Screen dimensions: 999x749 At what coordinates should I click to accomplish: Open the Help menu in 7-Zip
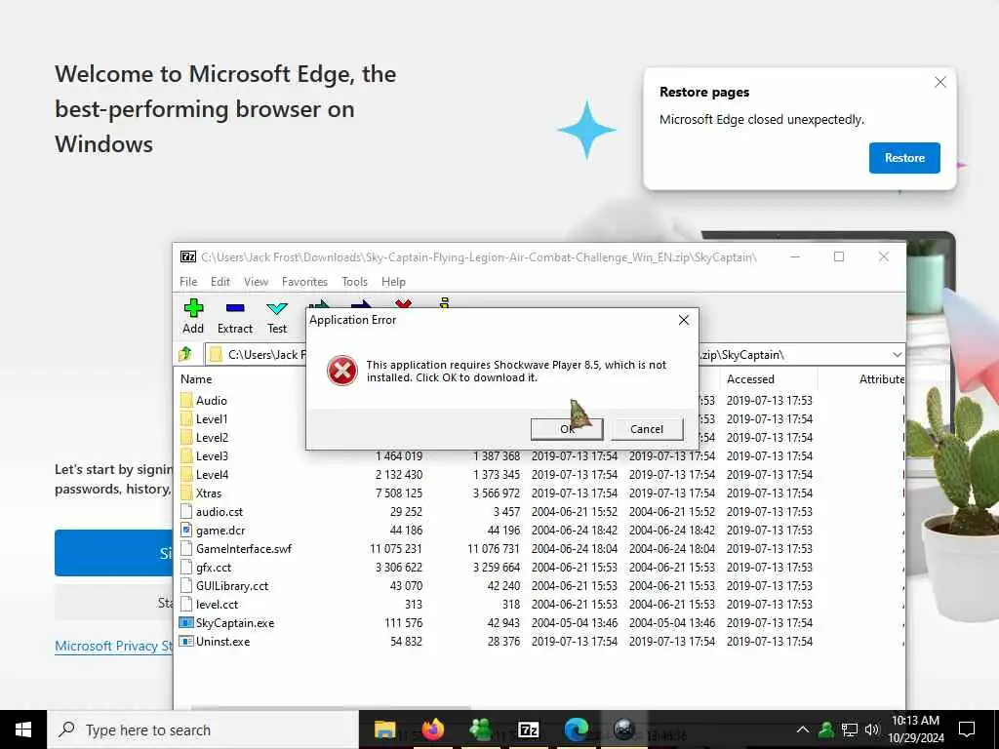tap(393, 282)
